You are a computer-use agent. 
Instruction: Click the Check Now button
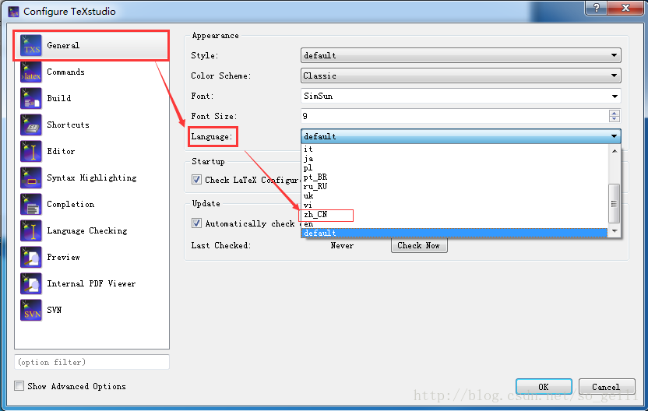pyautogui.click(x=419, y=245)
